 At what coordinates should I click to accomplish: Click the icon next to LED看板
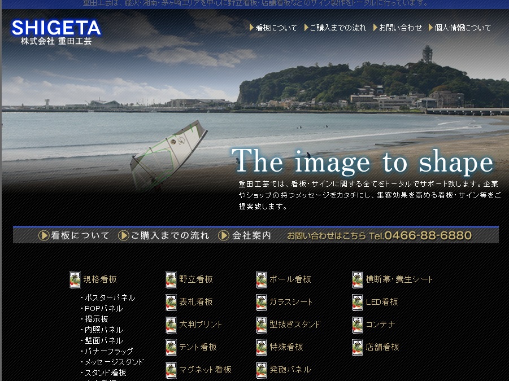pos(358,303)
